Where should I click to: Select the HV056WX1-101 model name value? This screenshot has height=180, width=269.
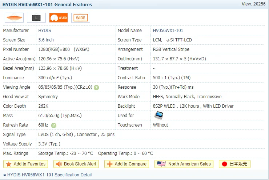(168, 31)
